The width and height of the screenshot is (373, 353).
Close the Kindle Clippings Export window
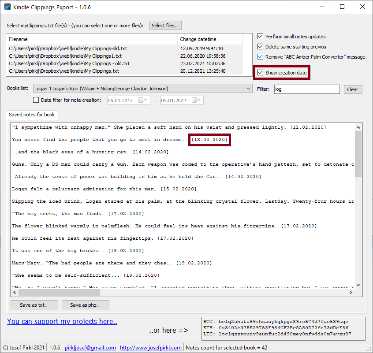click(362, 7)
